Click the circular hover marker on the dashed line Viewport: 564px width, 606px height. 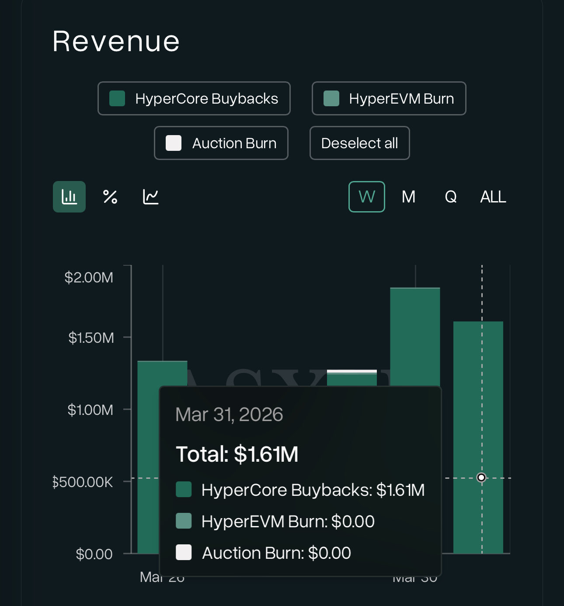[481, 477]
